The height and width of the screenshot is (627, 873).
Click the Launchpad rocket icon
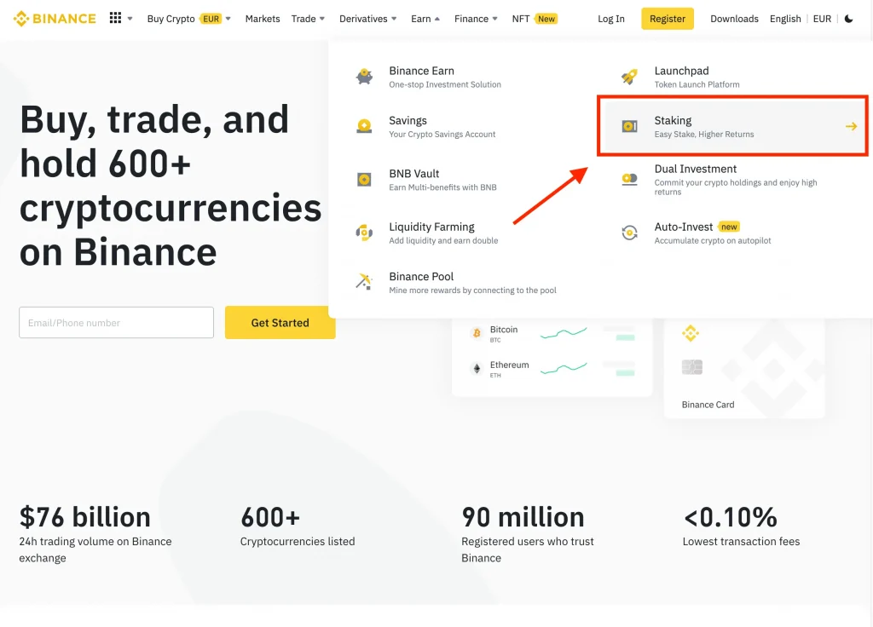[629, 77]
